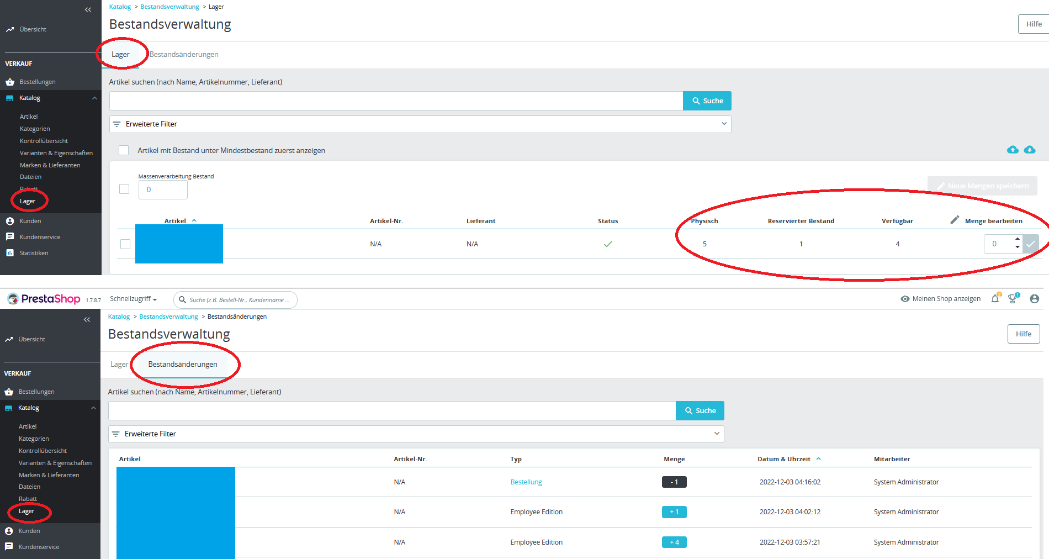Click the upper Suche button
The width and height of the screenshot is (1049, 559).
pos(707,101)
